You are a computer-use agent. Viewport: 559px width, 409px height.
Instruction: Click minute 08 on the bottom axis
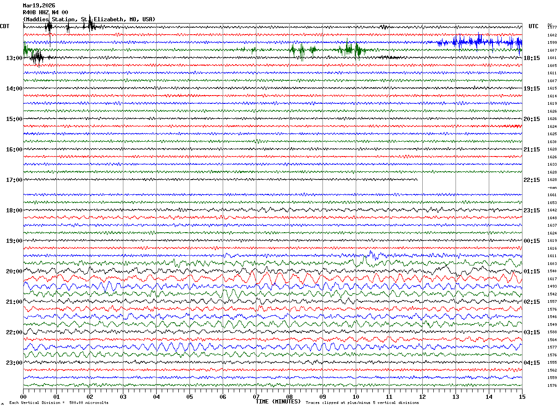click(289, 396)
